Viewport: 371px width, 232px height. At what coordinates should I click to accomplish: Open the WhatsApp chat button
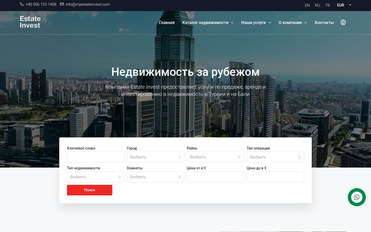357,197
